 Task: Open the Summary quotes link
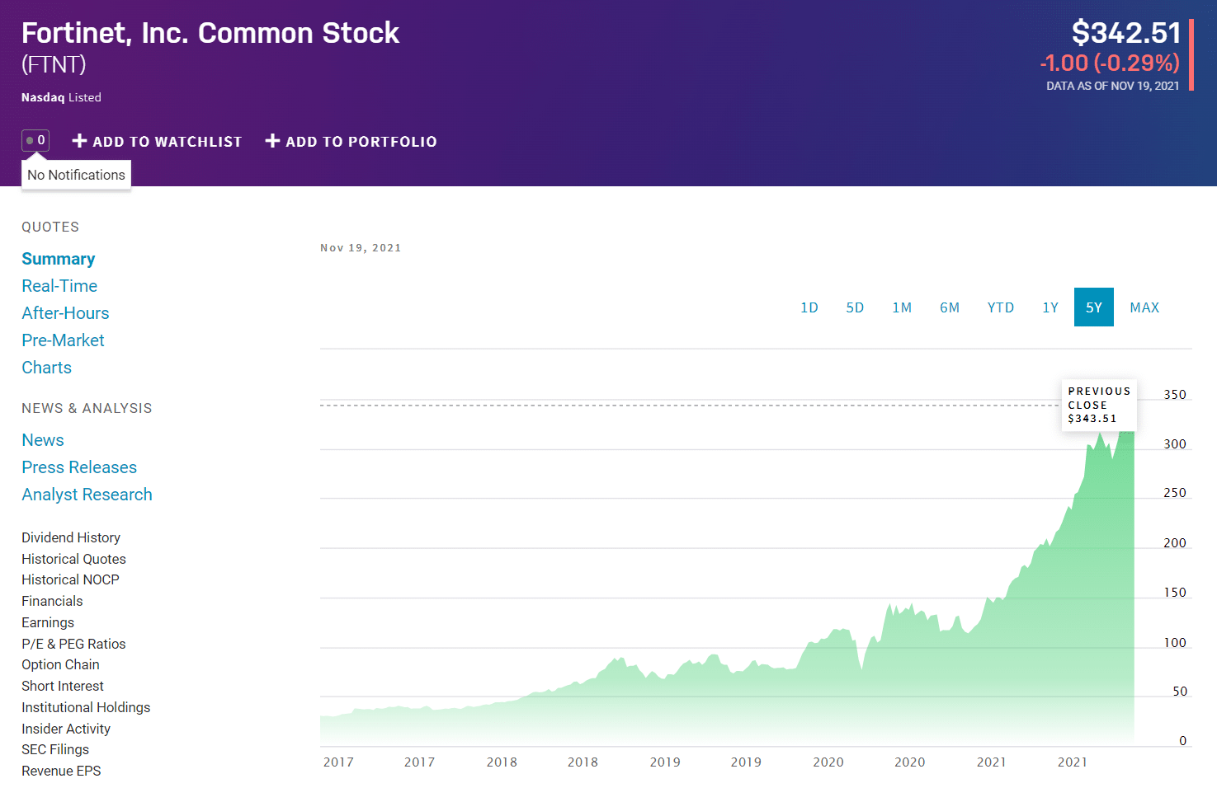[x=59, y=259]
